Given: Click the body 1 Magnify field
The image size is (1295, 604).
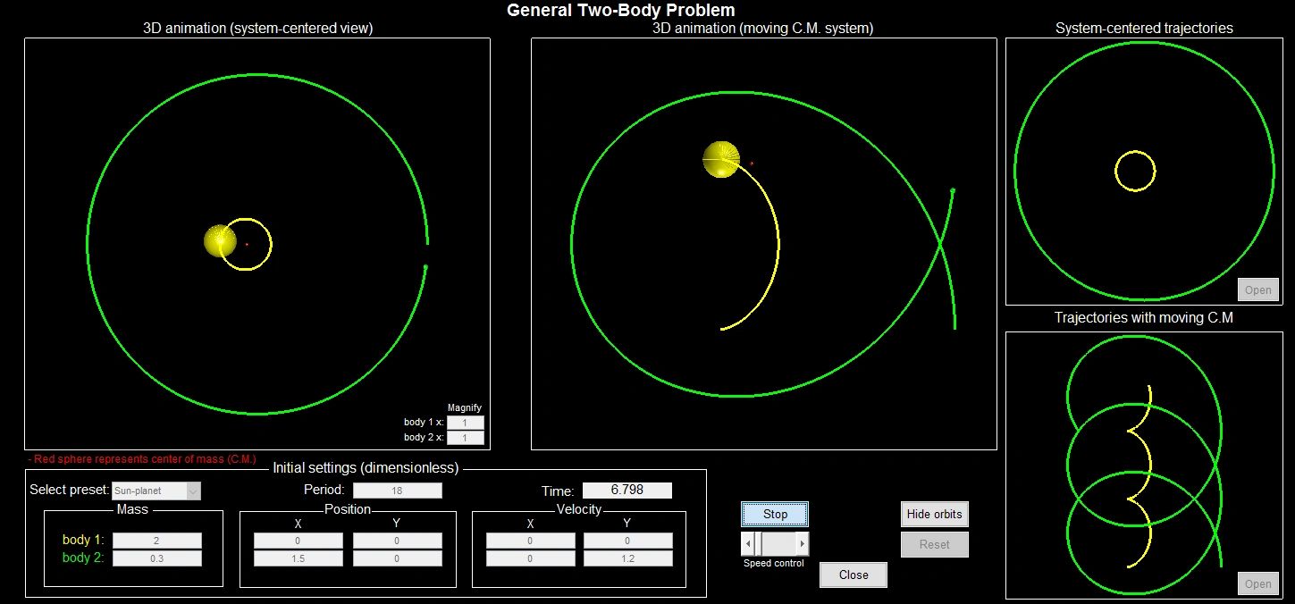Looking at the screenshot, I should click(466, 423).
